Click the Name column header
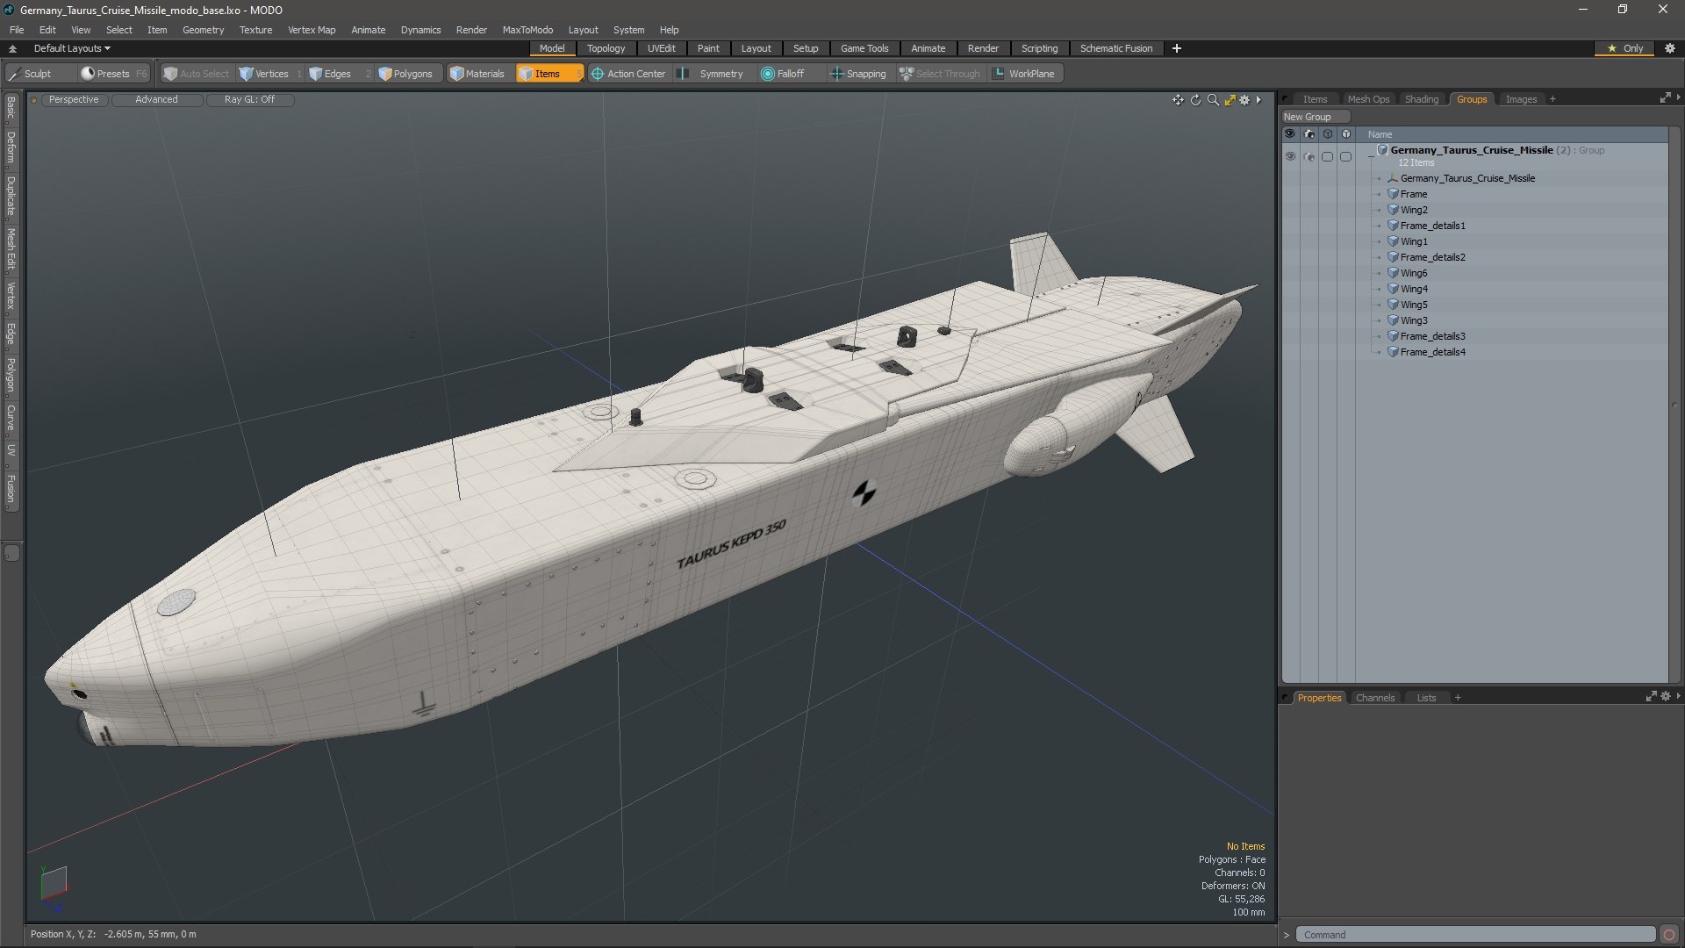This screenshot has height=948, width=1685. tap(1380, 134)
